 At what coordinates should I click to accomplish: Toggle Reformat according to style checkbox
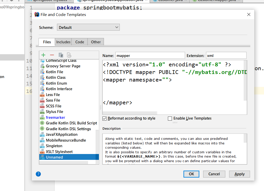pyautogui.click(x=104, y=118)
